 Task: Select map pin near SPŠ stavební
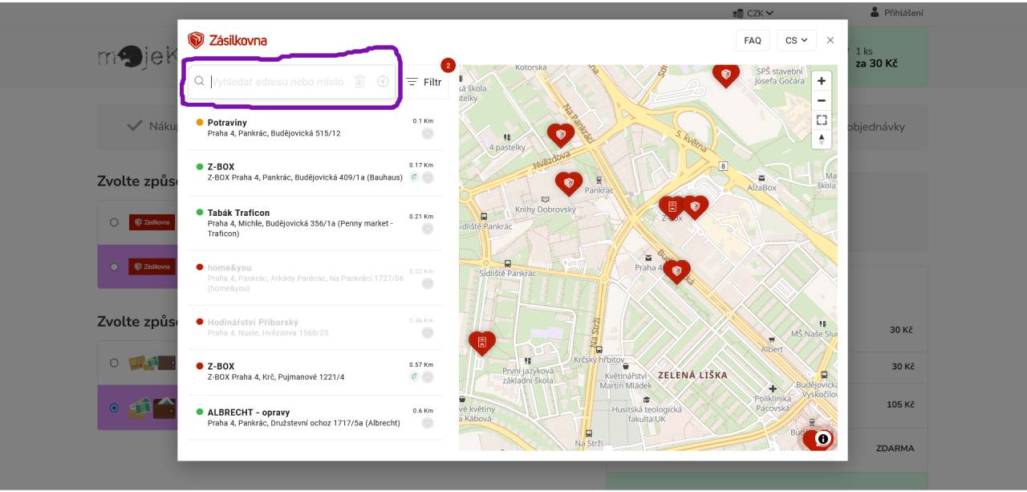click(x=725, y=75)
